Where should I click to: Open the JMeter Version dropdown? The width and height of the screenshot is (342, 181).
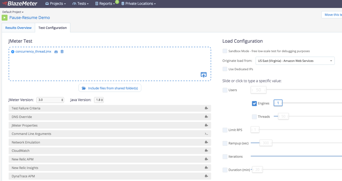[x=50, y=100]
